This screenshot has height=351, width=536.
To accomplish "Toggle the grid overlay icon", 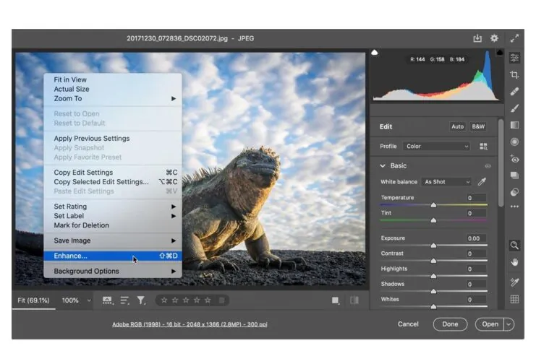I will (514, 299).
